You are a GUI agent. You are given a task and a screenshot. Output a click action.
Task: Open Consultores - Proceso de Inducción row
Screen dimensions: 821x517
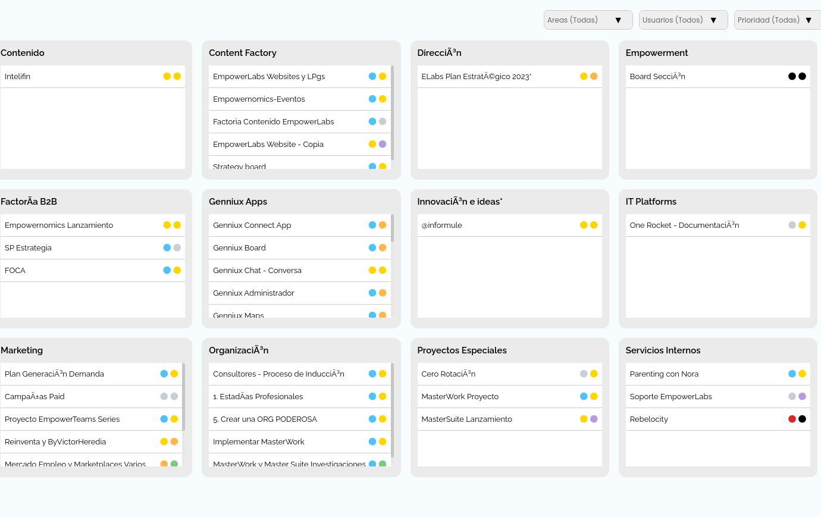pyautogui.click(x=300, y=374)
